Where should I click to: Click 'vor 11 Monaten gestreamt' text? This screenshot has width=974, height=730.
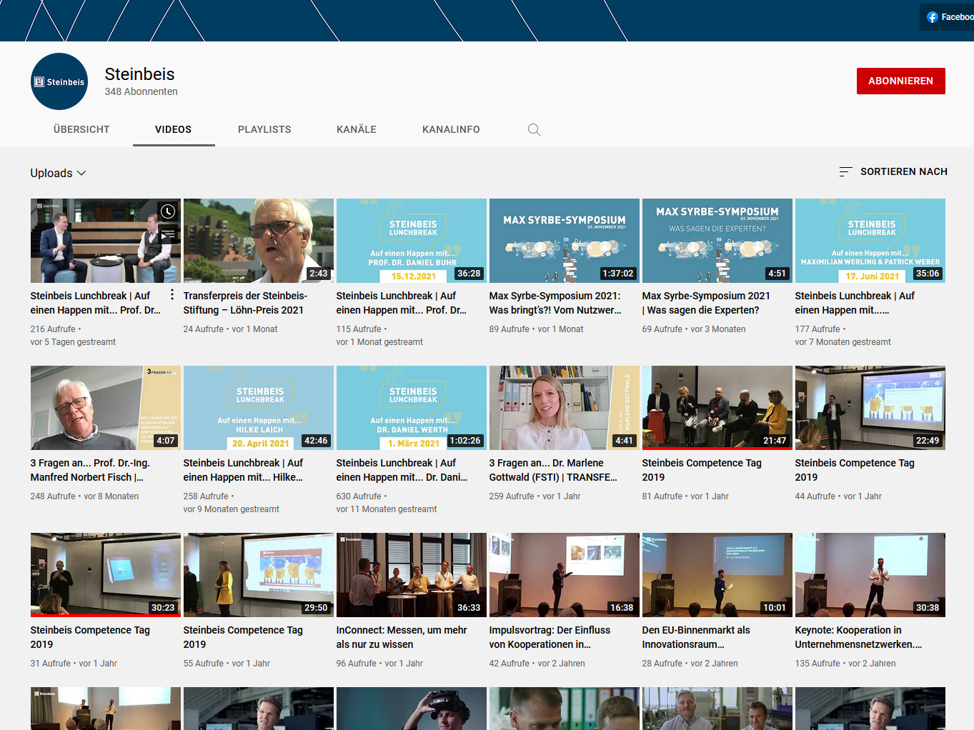tap(387, 509)
